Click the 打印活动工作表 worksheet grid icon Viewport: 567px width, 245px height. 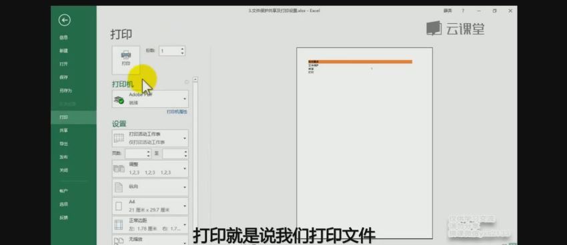point(119,138)
